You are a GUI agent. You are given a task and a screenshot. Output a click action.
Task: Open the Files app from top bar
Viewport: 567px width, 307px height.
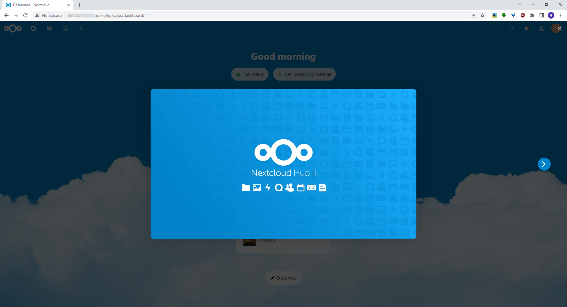(49, 28)
